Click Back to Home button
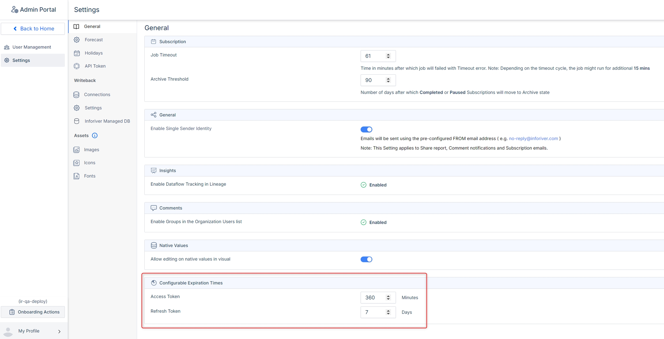Viewport: 664px width, 339px height. (33, 29)
